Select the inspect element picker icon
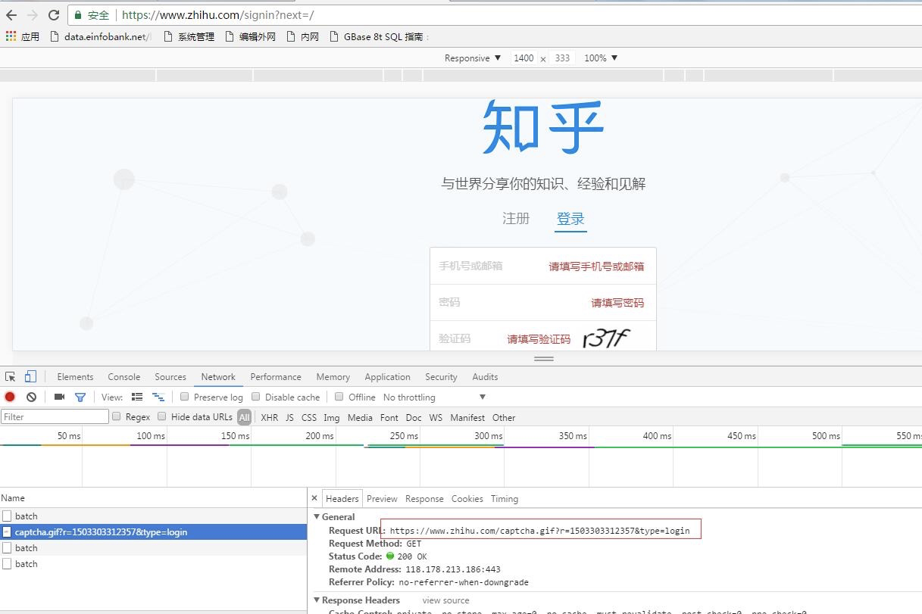This screenshot has height=614, width=922. 11,377
